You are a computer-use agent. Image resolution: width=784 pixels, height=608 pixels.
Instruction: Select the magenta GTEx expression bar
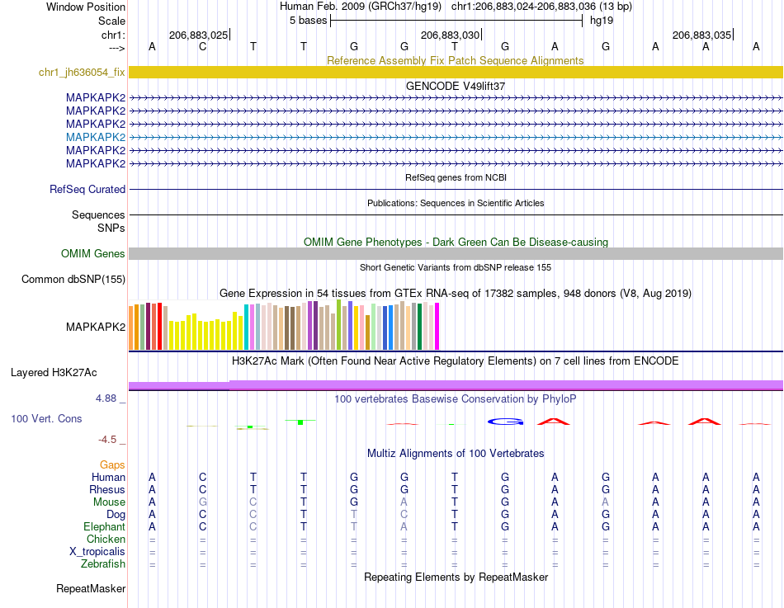437,326
